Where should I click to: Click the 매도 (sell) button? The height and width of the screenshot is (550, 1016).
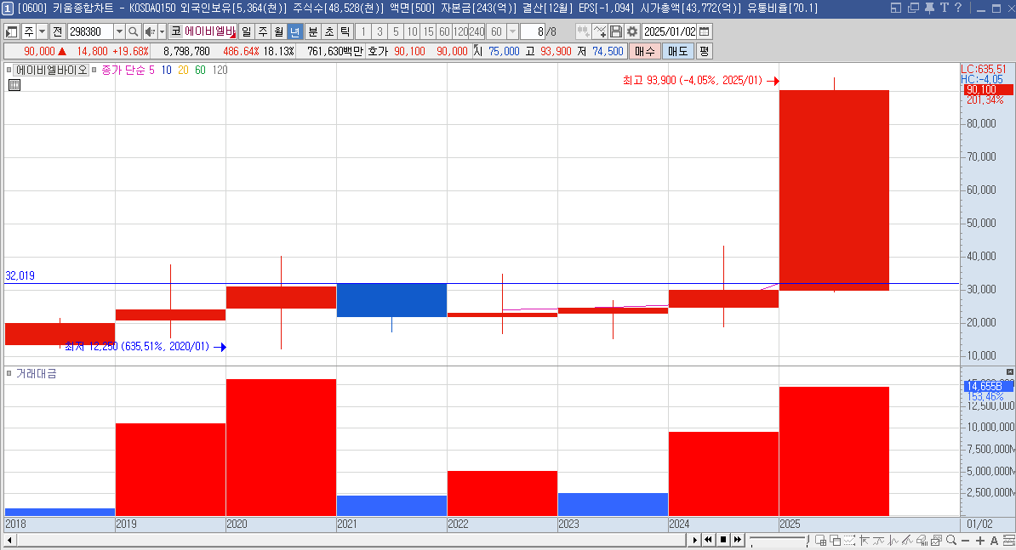pyautogui.click(x=677, y=51)
